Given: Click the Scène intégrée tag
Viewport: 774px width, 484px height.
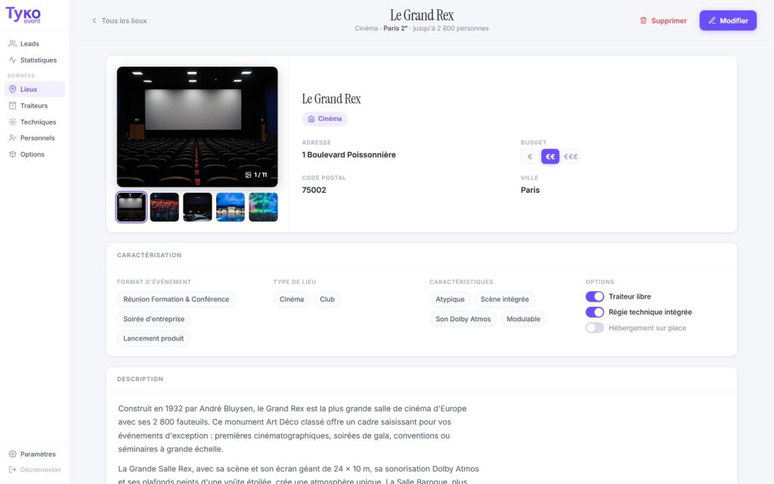Looking at the screenshot, I should click(504, 299).
